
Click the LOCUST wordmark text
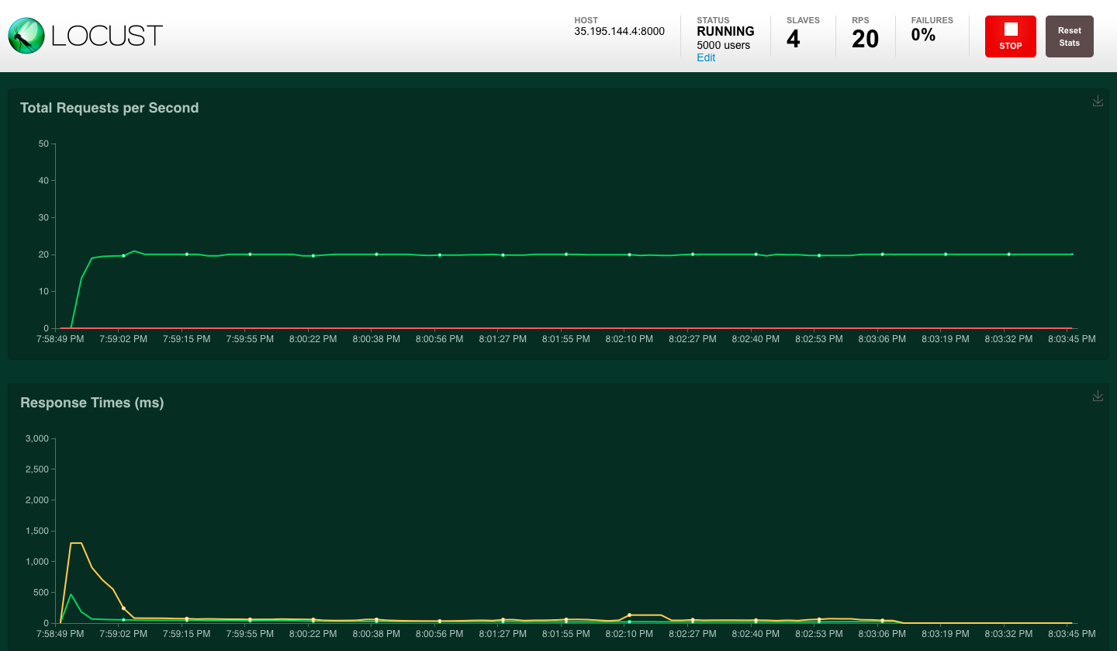107,36
